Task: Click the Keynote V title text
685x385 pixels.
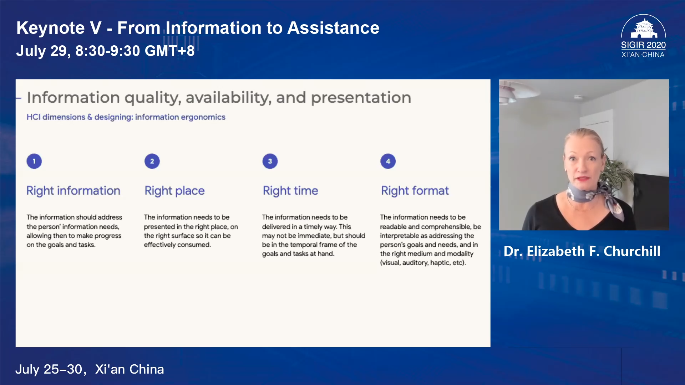Action: 198,28
